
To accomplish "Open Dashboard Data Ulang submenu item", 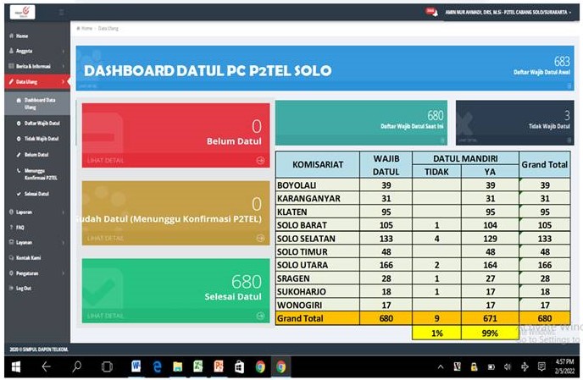I will [37, 103].
